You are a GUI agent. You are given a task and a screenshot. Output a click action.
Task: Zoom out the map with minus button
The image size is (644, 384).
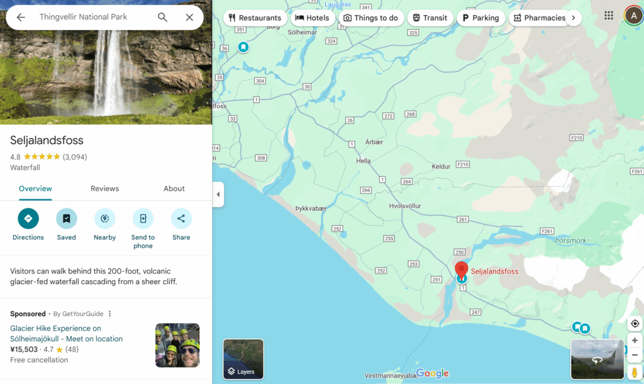coord(635,355)
